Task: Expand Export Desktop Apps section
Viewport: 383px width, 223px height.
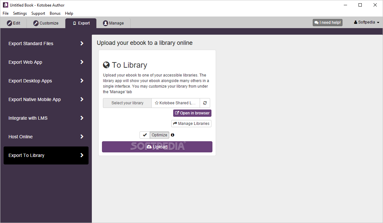Action: [46, 81]
